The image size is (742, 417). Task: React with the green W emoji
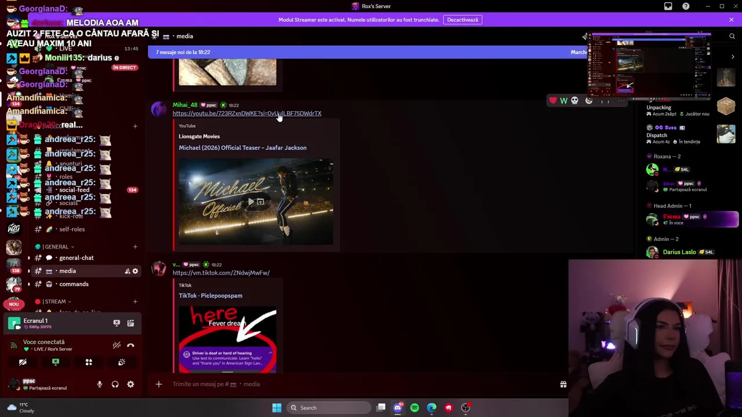[x=563, y=101]
